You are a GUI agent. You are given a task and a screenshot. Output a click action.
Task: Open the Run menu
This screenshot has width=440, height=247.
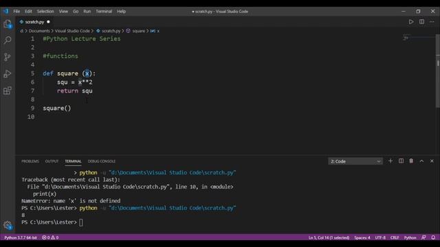point(87,12)
